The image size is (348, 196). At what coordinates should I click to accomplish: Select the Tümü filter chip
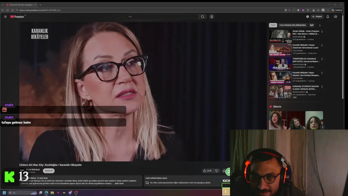coord(273,25)
